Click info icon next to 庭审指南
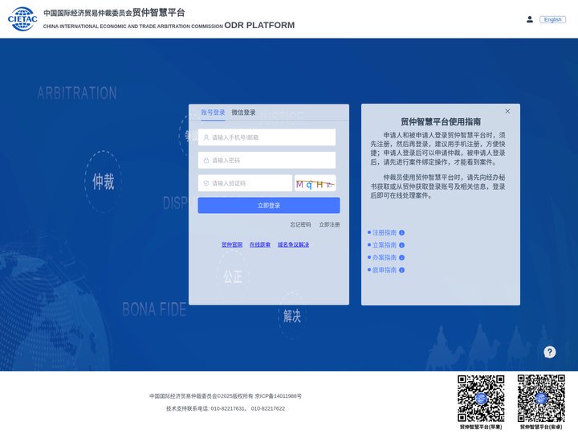 [x=402, y=270]
